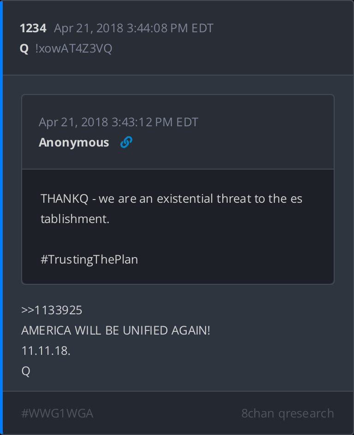Click the Q signature below the date
Viewport: 354px width, 435px height.
[26, 371]
